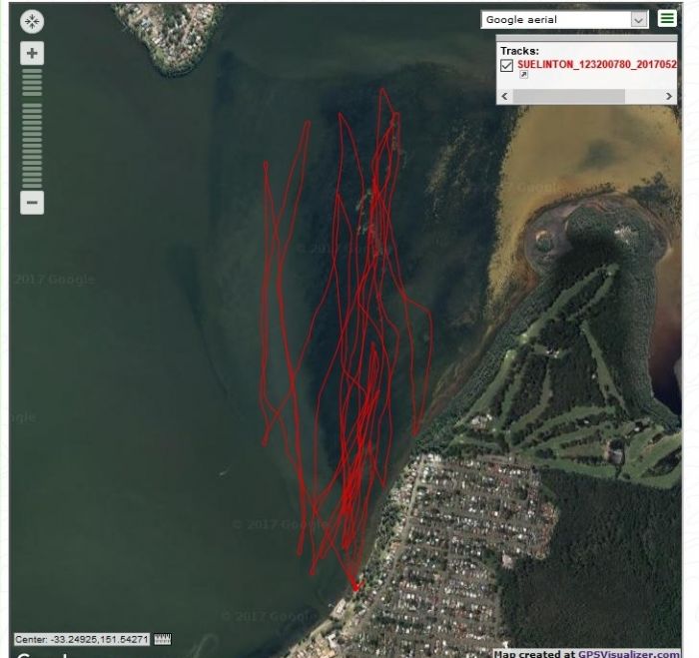Click the recenter map compass icon

(32, 20)
